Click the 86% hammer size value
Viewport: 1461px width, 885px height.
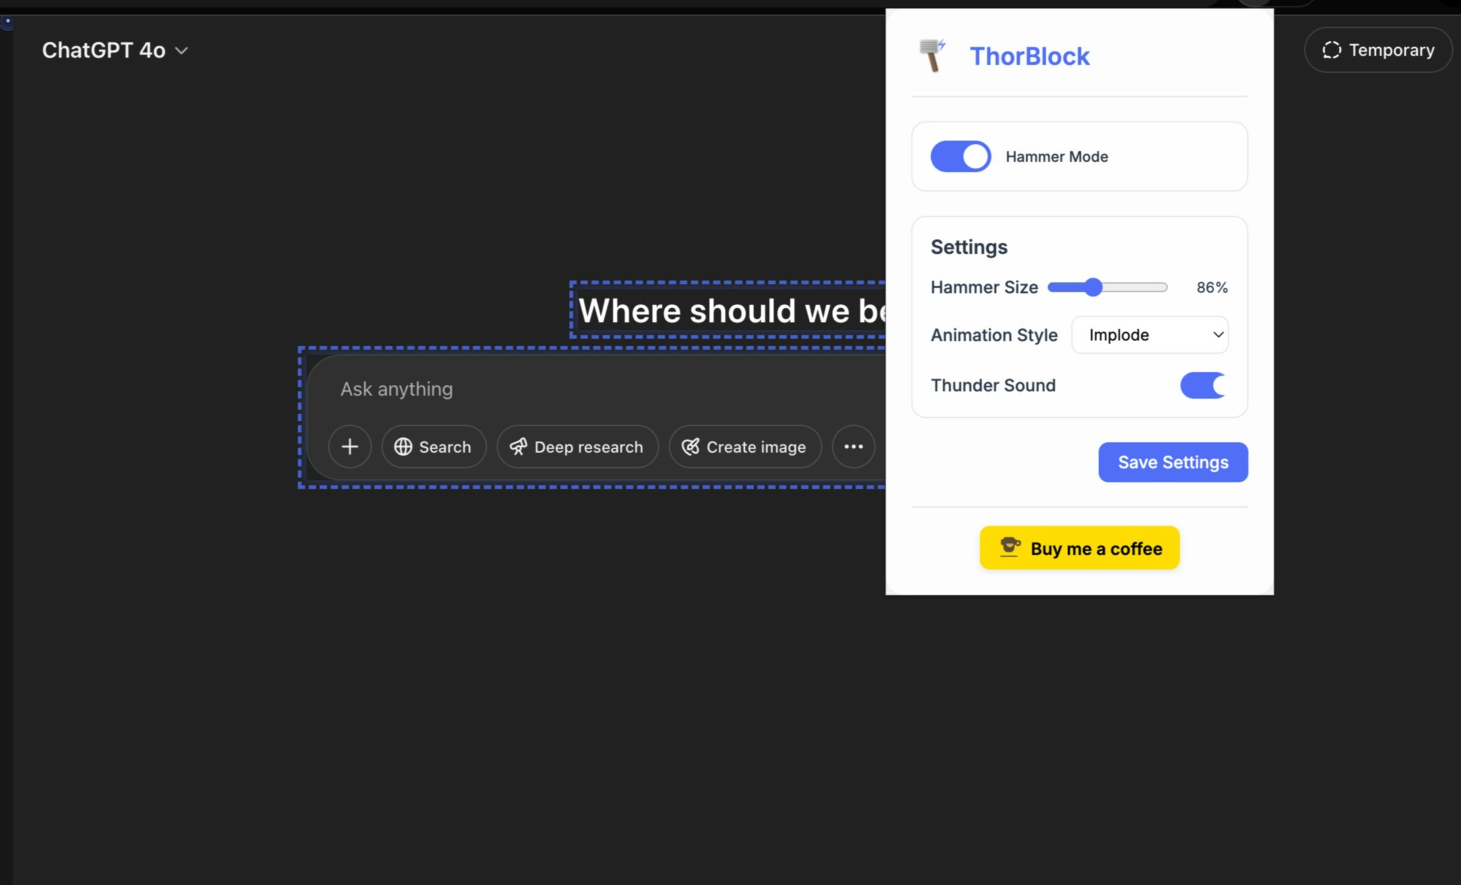[1212, 287]
